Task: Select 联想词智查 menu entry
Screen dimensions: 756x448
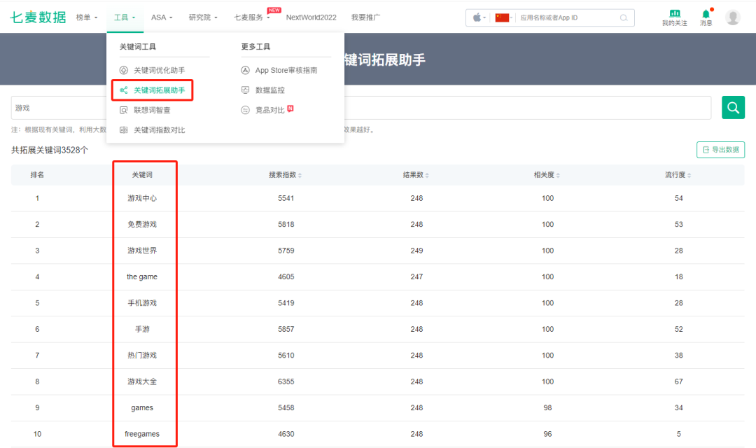Action: (152, 110)
